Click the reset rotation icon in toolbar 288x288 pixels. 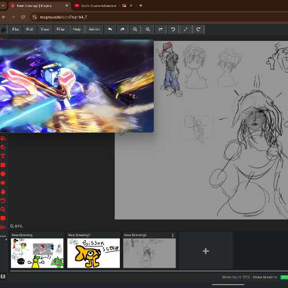tap(185, 29)
